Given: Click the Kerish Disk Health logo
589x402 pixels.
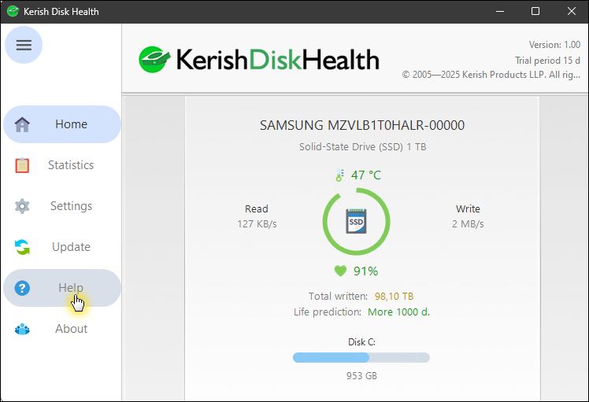Looking at the screenshot, I should coord(259,60).
